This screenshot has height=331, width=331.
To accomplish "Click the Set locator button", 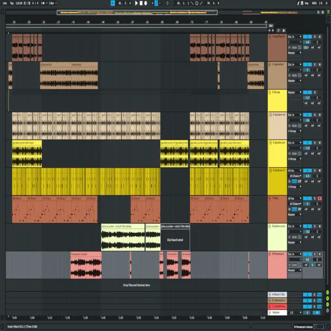I will [x=271, y=26].
